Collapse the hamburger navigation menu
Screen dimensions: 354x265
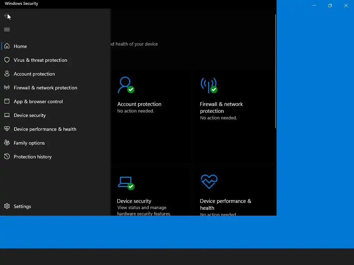pyautogui.click(x=7, y=30)
